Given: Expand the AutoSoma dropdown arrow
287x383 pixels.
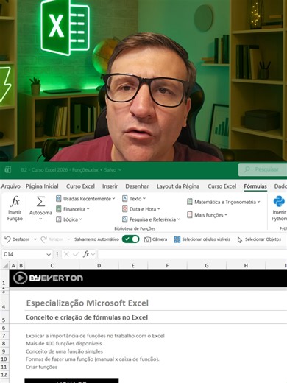Looking at the screenshot, I should pos(40,219).
